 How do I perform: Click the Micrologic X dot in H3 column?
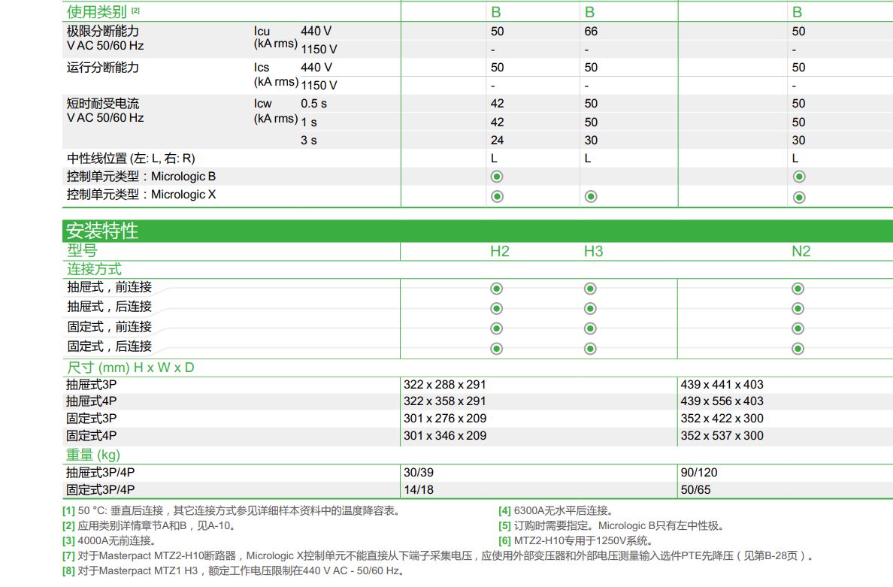point(591,196)
